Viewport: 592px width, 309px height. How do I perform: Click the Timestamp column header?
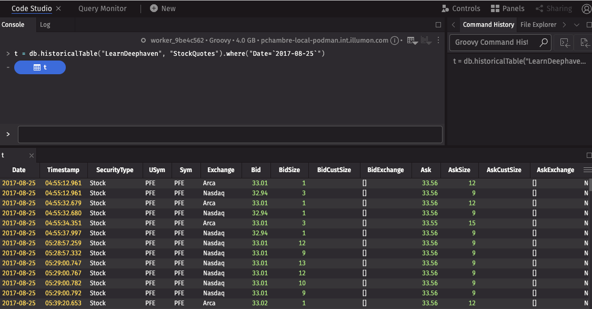63,170
